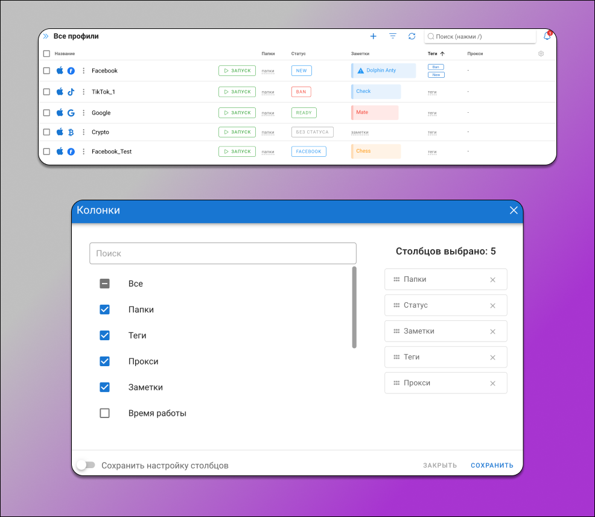
Task: Open the notifications bell icon
Action: pyautogui.click(x=547, y=36)
